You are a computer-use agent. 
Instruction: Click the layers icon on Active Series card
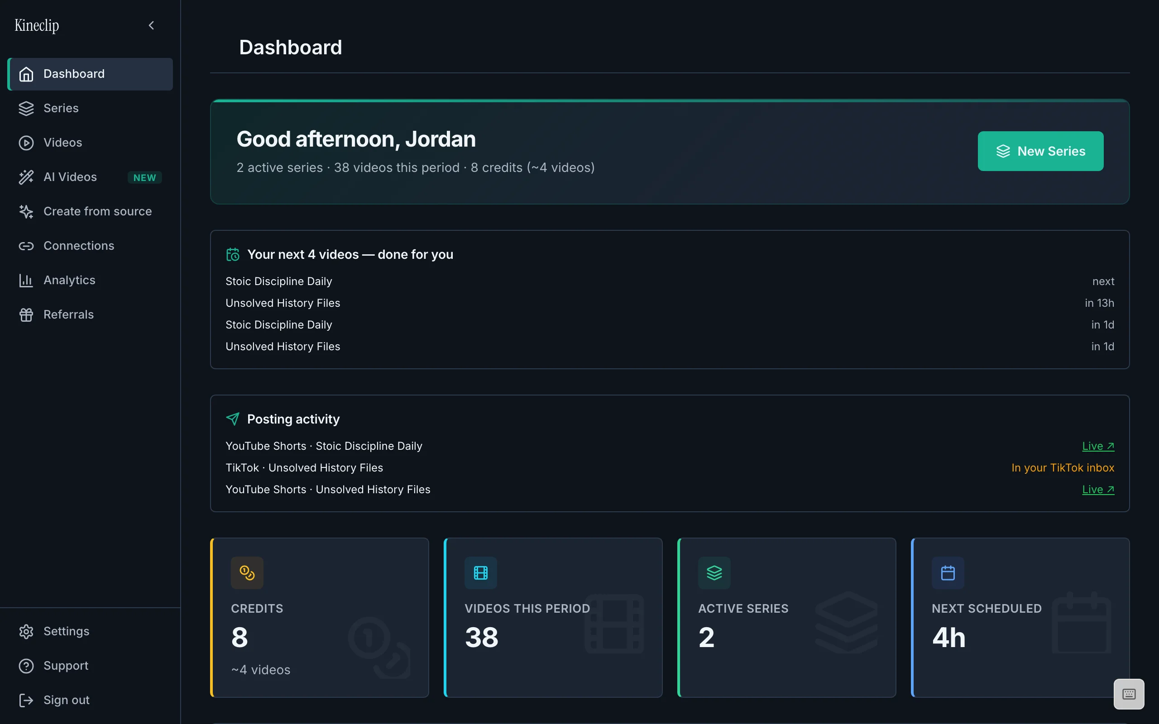pyautogui.click(x=714, y=573)
